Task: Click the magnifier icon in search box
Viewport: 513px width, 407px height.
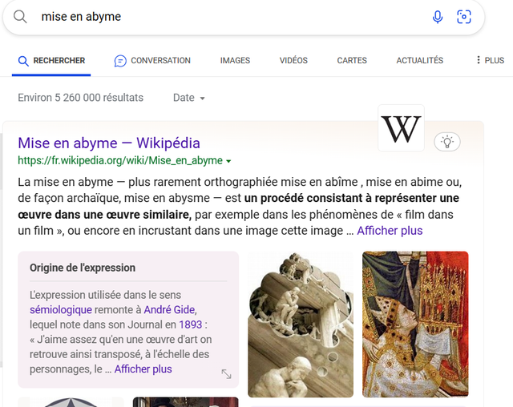Action: pyautogui.click(x=20, y=16)
